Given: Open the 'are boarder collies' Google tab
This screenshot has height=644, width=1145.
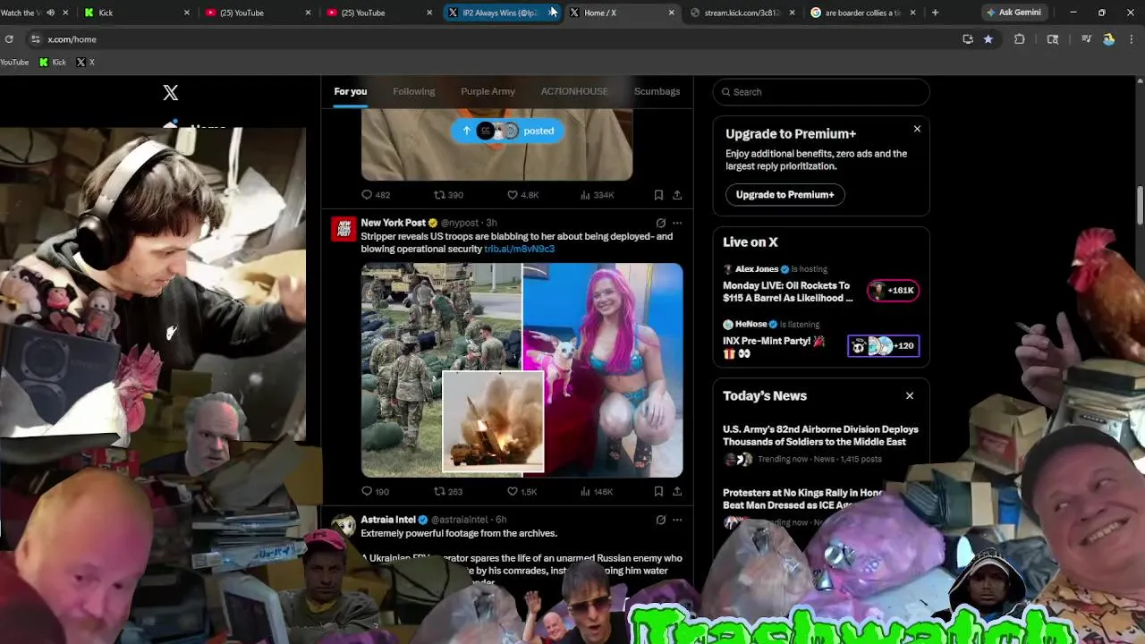Looking at the screenshot, I should point(864,13).
